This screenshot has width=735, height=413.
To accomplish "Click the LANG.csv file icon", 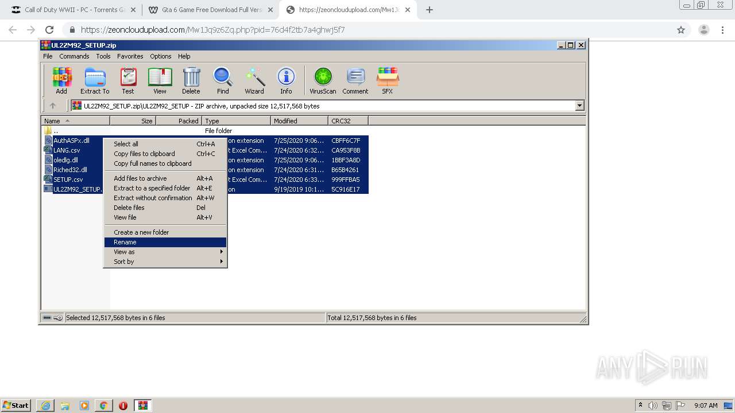I will [x=48, y=150].
